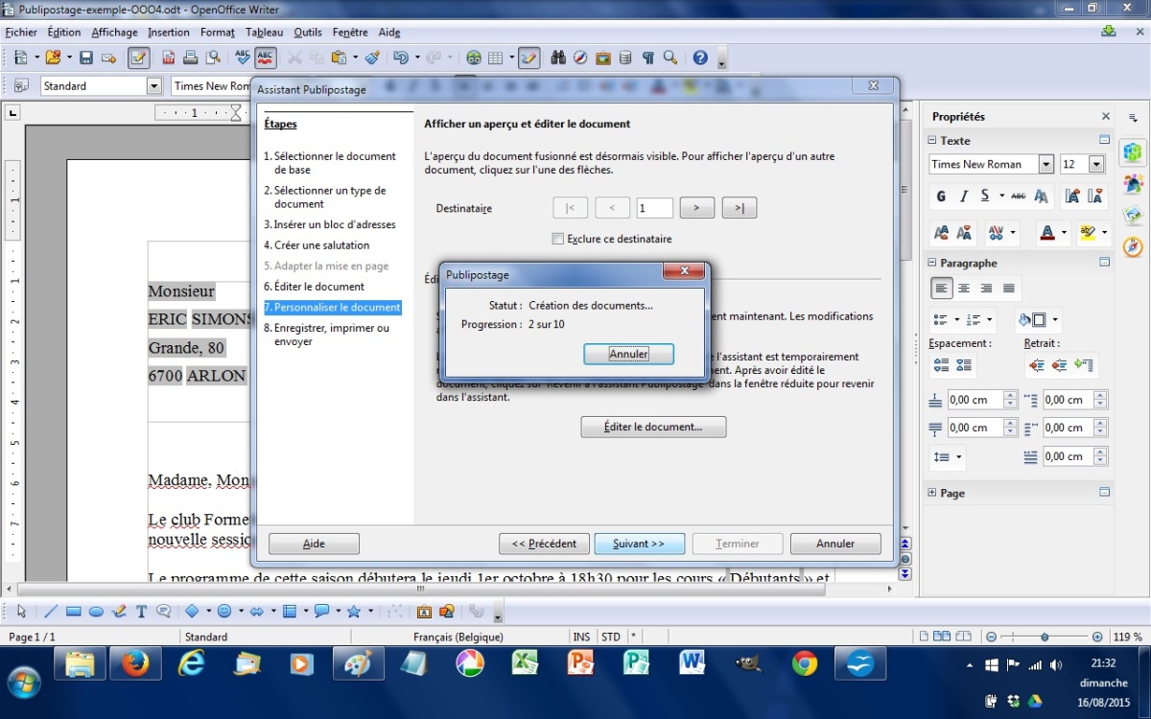
Task: Open the Find & Replace binoculars icon
Action: 558,58
